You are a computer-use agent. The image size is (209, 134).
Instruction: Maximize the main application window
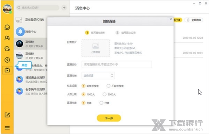200,3
